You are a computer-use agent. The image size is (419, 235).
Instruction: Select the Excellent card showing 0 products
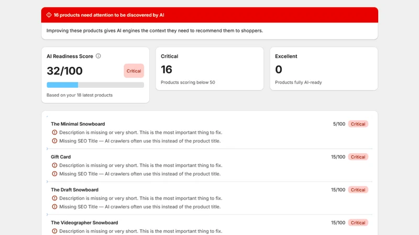pyautogui.click(x=324, y=69)
